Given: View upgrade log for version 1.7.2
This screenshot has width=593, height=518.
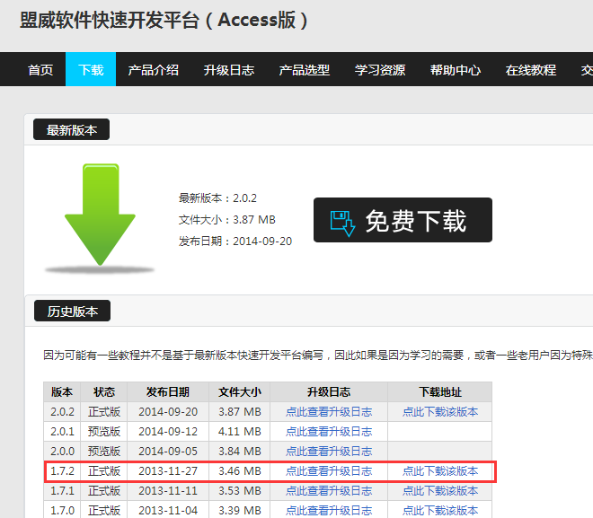Looking at the screenshot, I should coord(329,471).
